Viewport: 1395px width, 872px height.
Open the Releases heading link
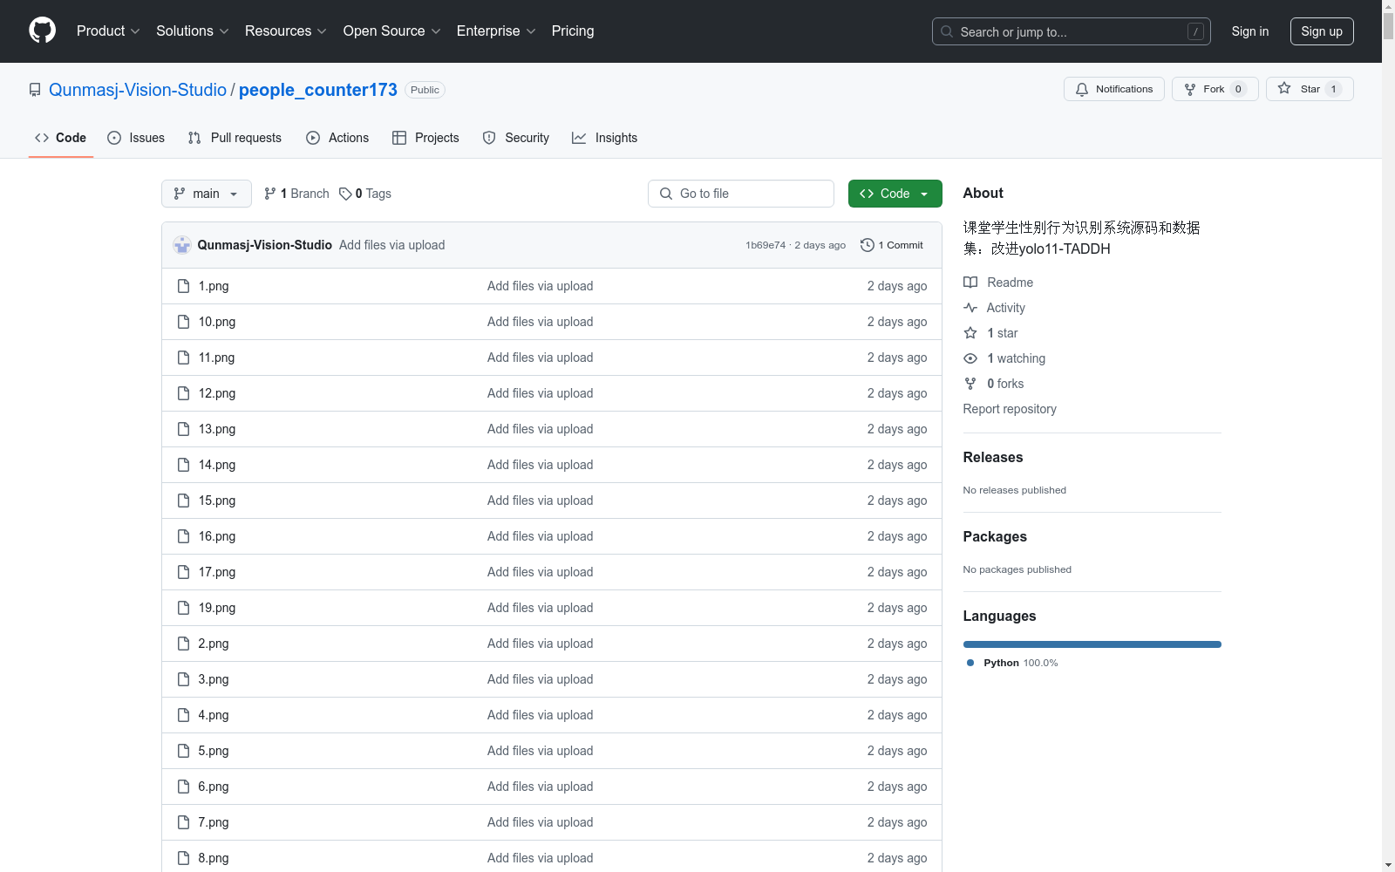(993, 457)
